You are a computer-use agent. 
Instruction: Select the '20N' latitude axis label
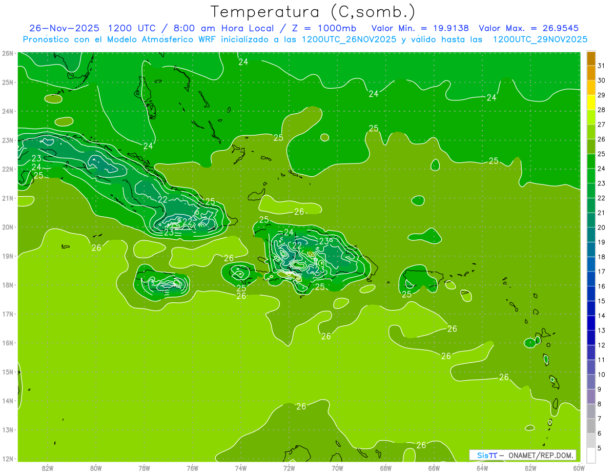coord(8,227)
